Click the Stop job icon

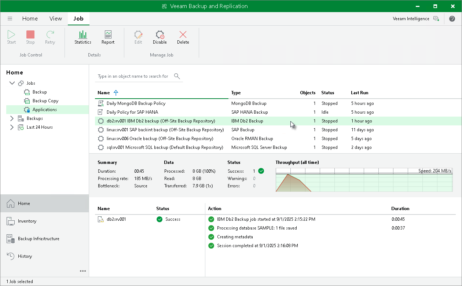(x=30, y=37)
